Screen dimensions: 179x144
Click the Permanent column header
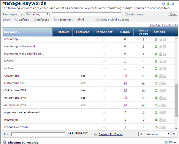pos(104,32)
